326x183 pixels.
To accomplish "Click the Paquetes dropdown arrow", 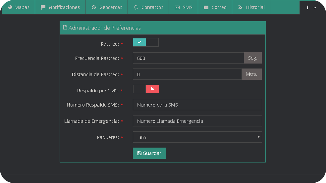I will pos(258,137).
